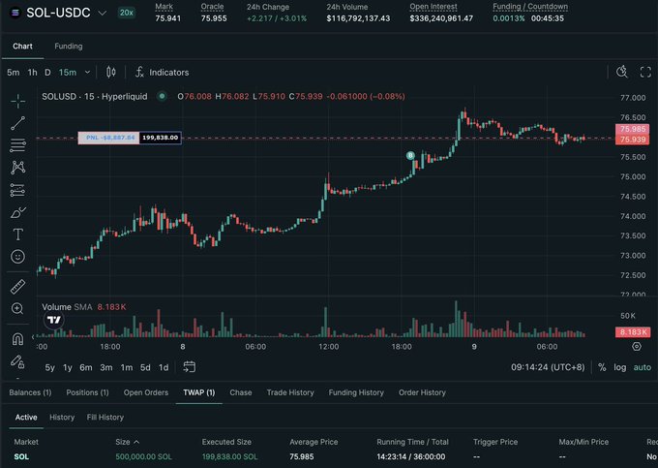This screenshot has height=468, width=658.
Task: Open the go-to-date calendar icon
Action: tap(190, 367)
